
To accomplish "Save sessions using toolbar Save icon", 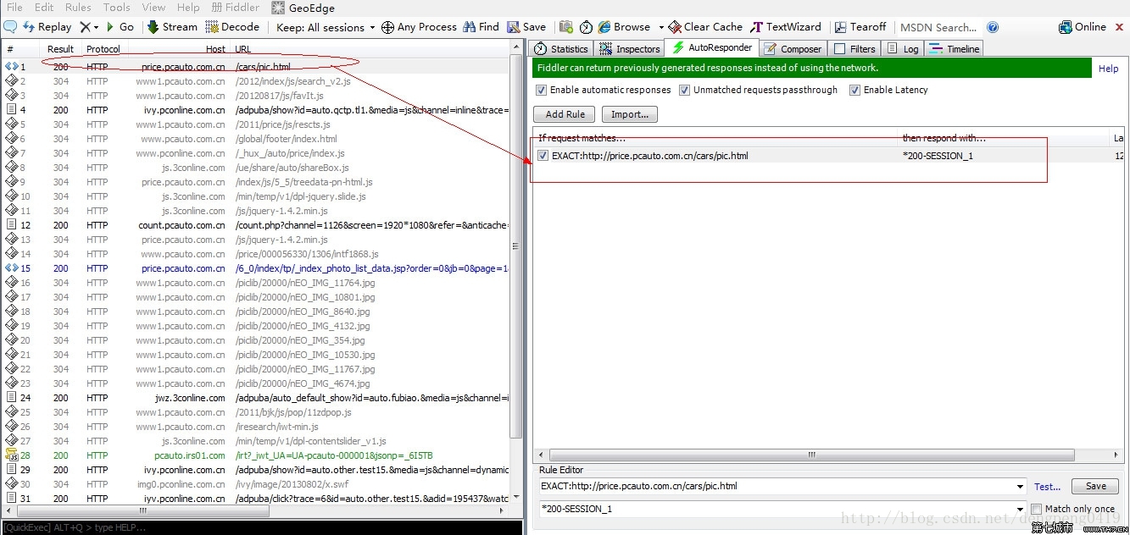I will pyautogui.click(x=526, y=27).
